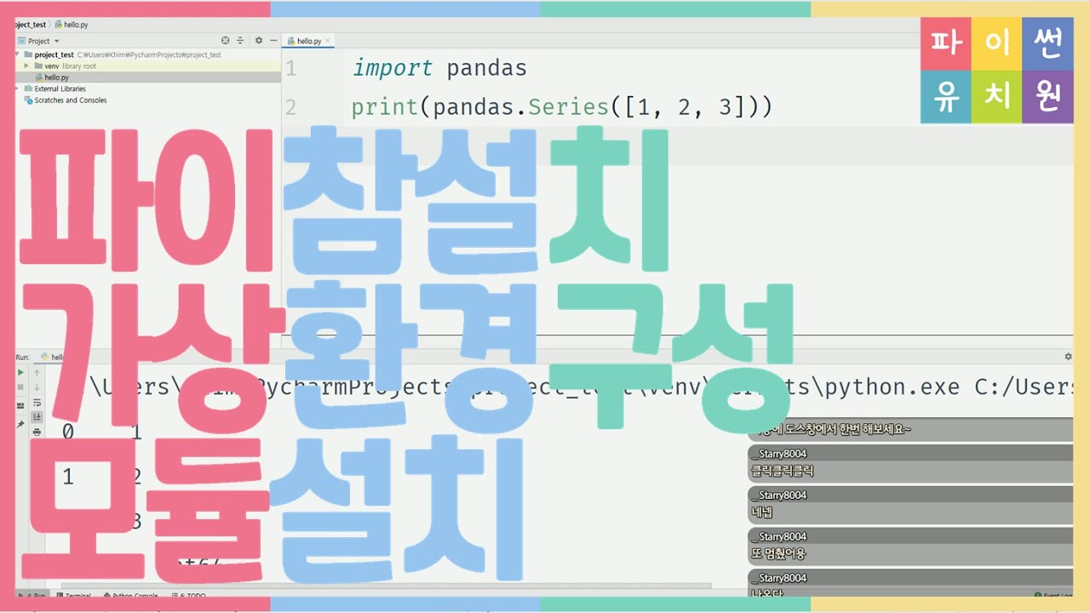Open Project panel gear settings
The width and height of the screenshot is (1090, 613).
click(x=259, y=40)
